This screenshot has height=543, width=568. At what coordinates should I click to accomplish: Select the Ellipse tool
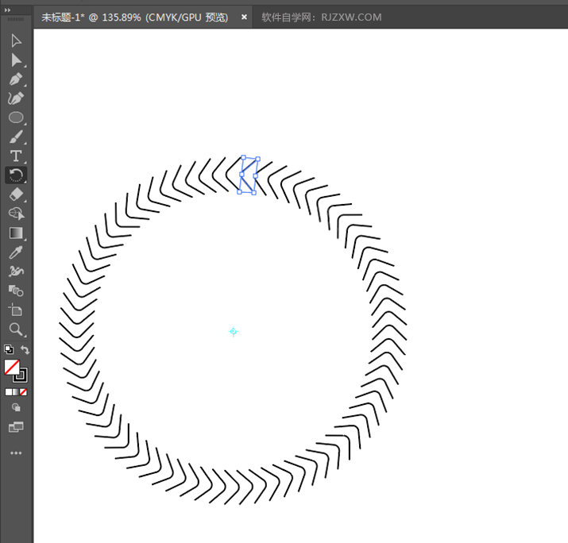click(x=16, y=117)
